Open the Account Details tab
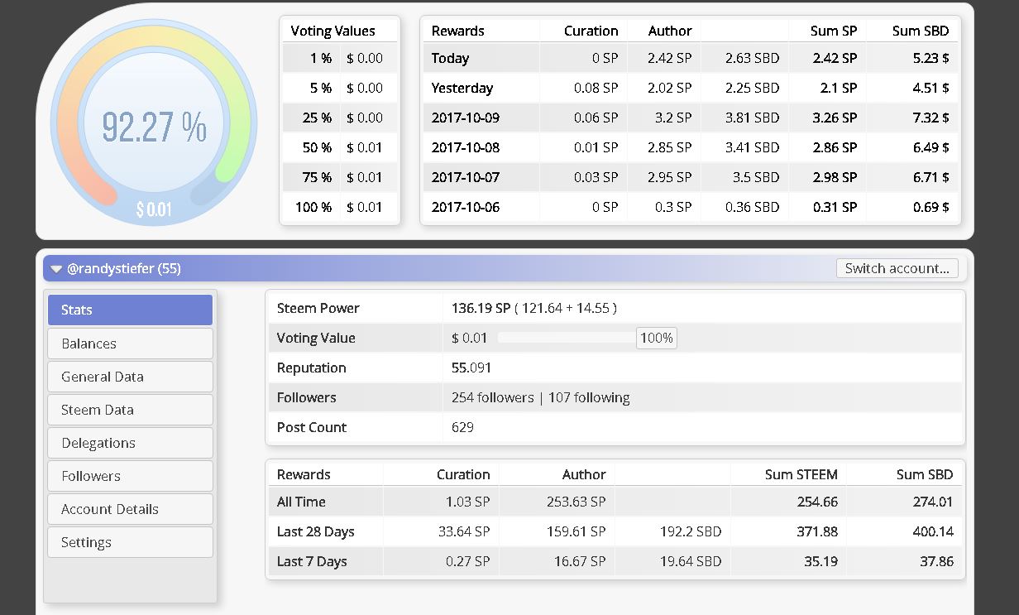Viewport: 1019px width, 615px height. (130, 509)
